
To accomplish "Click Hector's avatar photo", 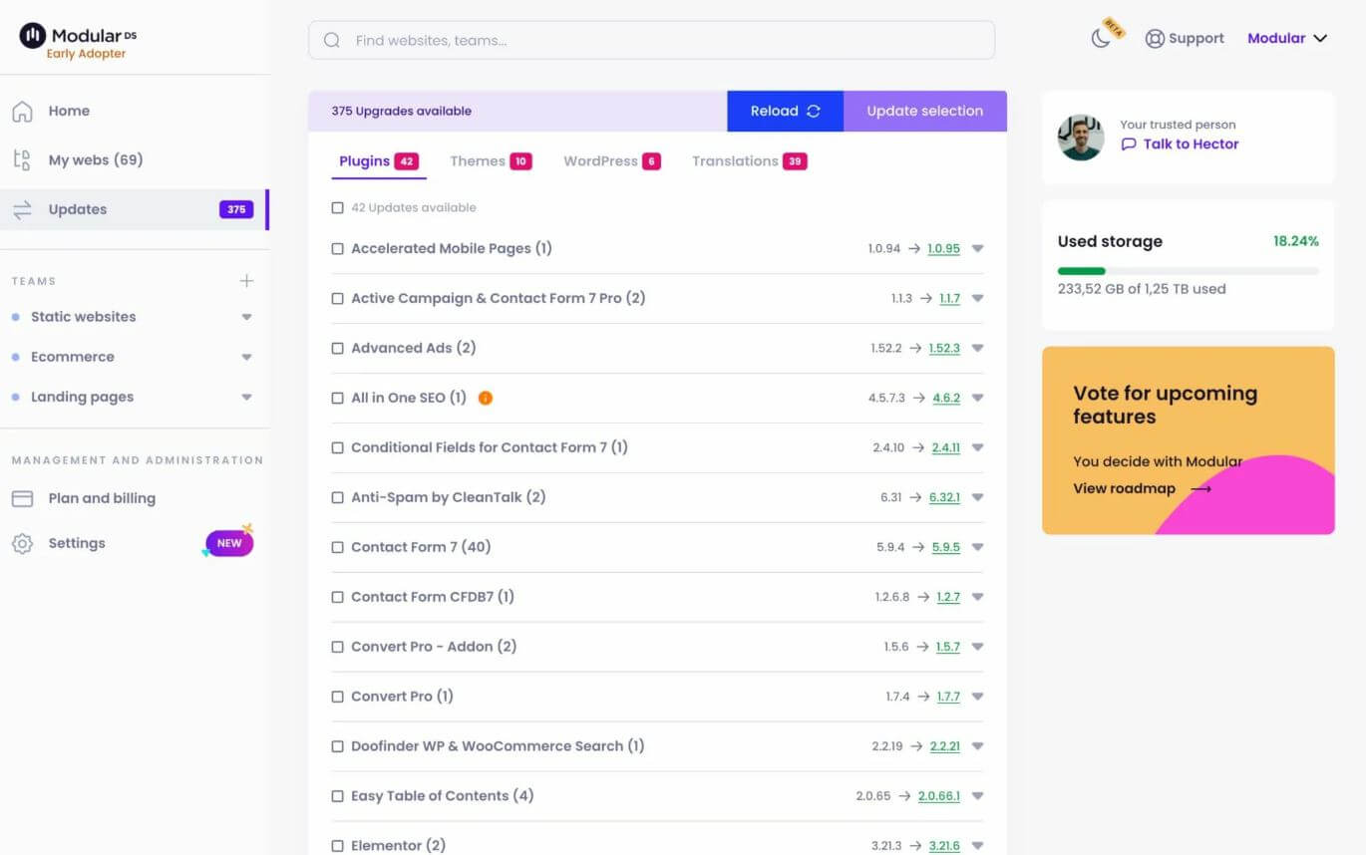I will coord(1081,138).
